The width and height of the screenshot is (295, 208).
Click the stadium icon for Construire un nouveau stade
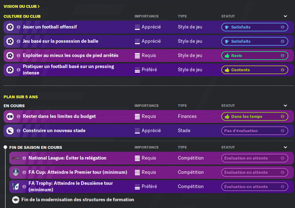10,131
